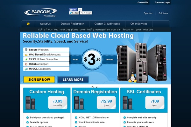Click the lifebuoy icon beside Reliable Support
Screen dimensions: 191x127
[26, 64]
